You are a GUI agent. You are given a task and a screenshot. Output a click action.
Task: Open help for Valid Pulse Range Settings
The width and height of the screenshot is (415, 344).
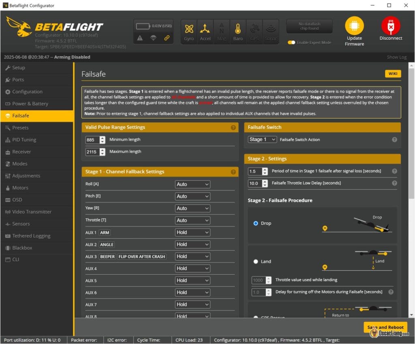click(233, 128)
